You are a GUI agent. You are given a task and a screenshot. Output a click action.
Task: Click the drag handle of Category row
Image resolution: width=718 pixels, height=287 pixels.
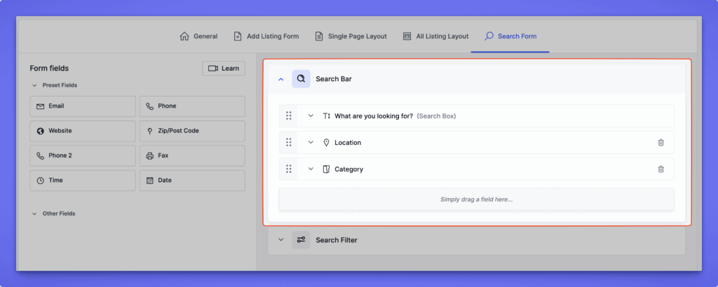pyautogui.click(x=288, y=169)
